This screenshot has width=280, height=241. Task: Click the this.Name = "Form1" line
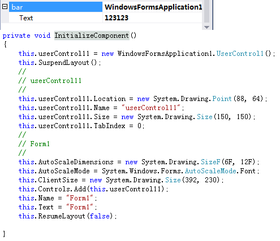(x=58, y=198)
